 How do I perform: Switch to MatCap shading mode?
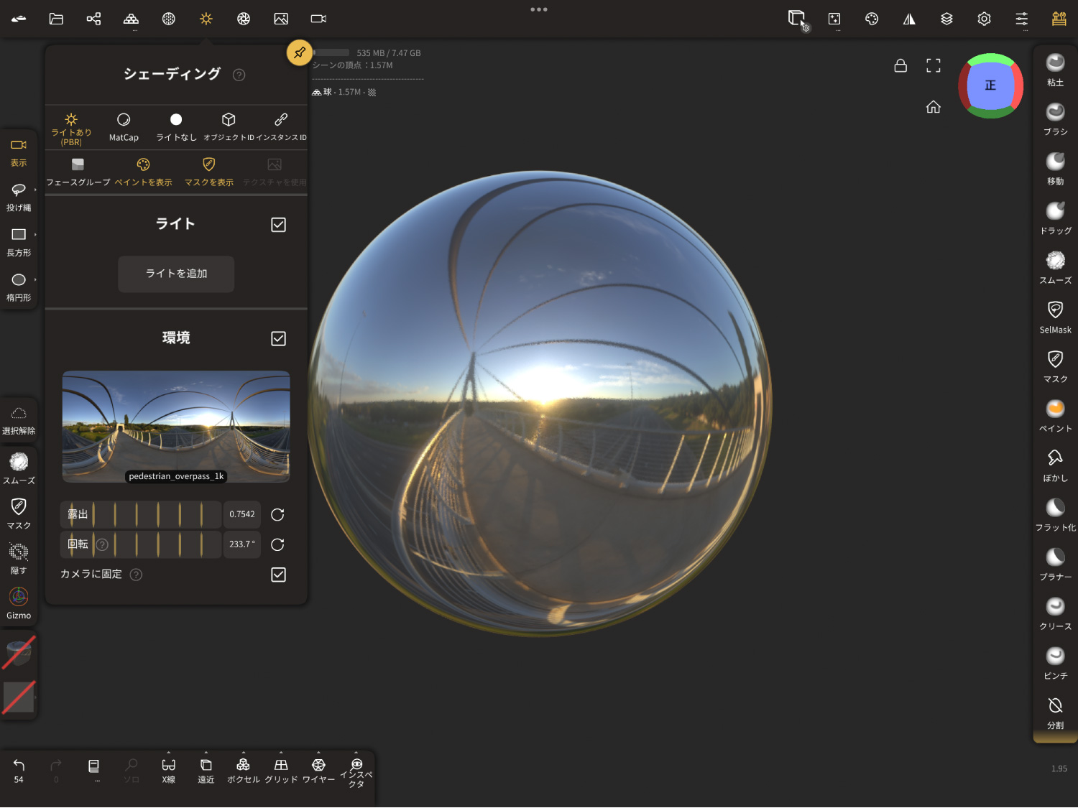point(124,126)
